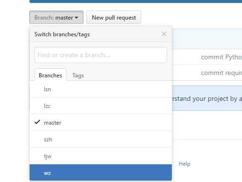The image size is (242, 182).
Task: Open the commit Pytho... message link
Action: (221, 57)
